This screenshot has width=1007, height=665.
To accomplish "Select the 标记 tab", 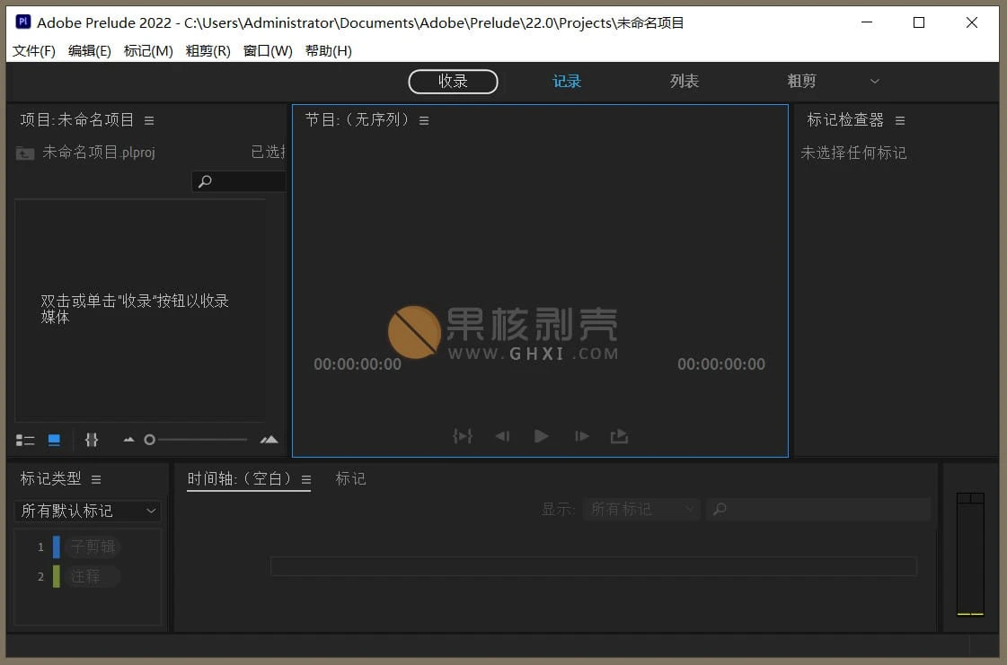I will click(350, 479).
